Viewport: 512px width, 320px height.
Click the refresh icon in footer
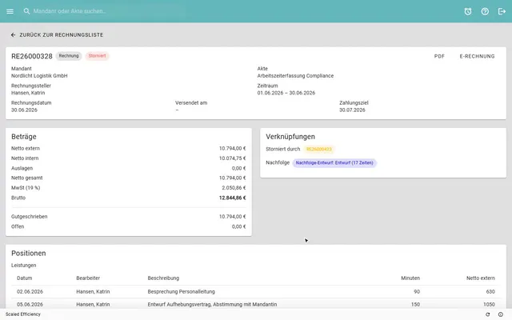(x=487, y=314)
